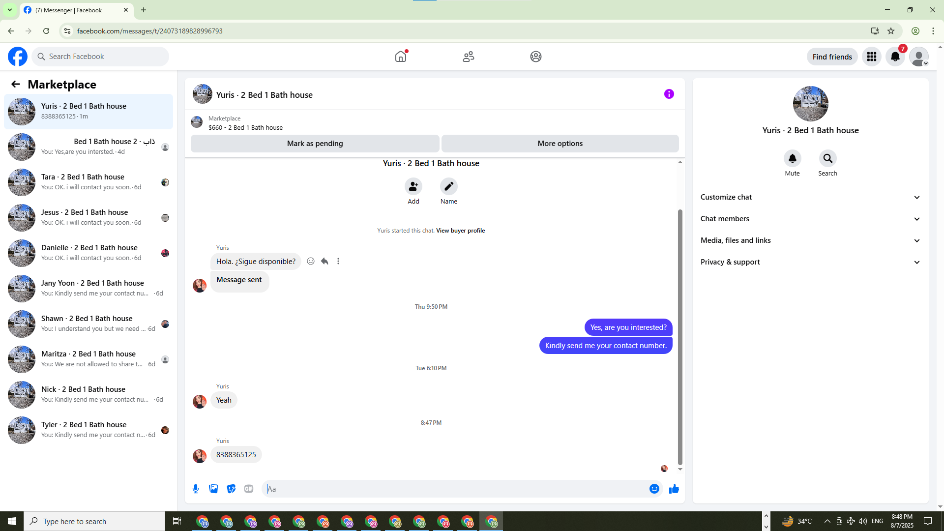
Task: Go to Facebook home via logo
Action: pyautogui.click(x=18, y=57)
